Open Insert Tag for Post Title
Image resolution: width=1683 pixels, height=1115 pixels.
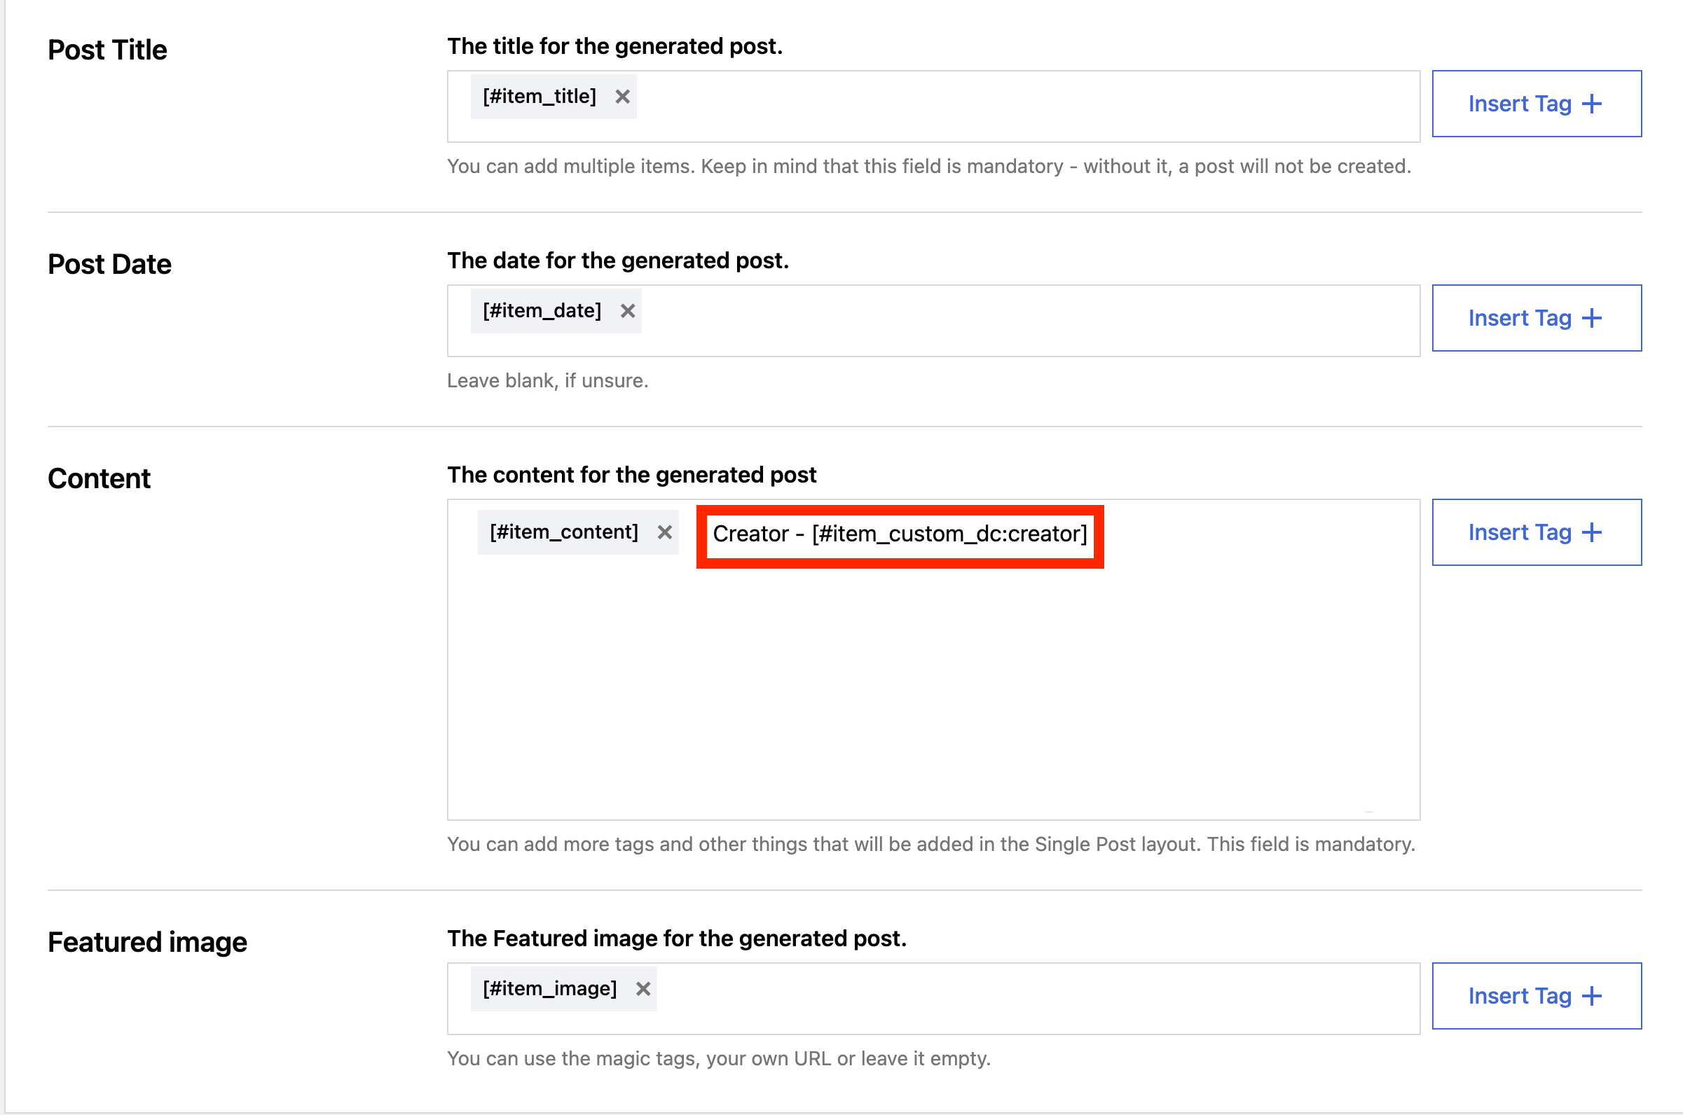pyautogui.click(x=1536, y=104)
